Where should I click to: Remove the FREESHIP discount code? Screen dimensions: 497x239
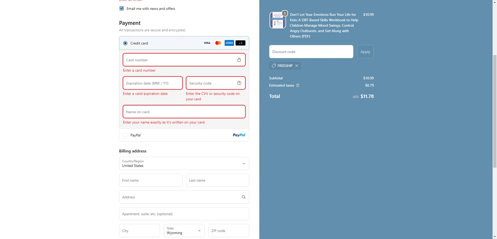coord(297,66)
